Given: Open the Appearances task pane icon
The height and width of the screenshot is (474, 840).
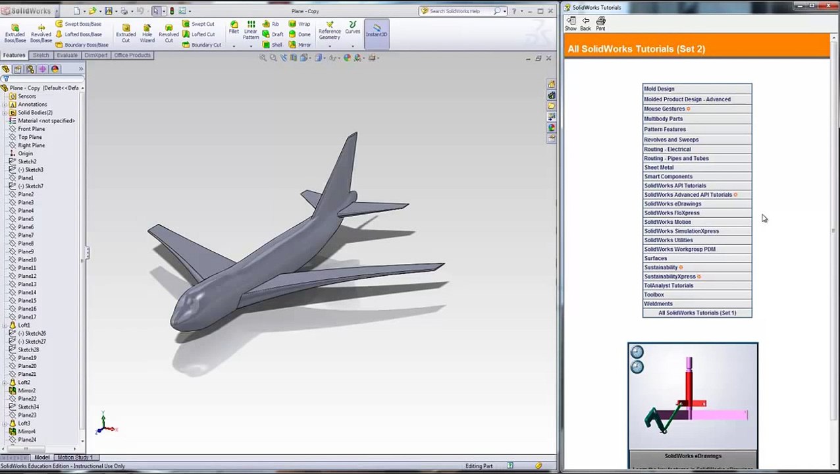Looking at the screenshot, I should tap(552, 128).
